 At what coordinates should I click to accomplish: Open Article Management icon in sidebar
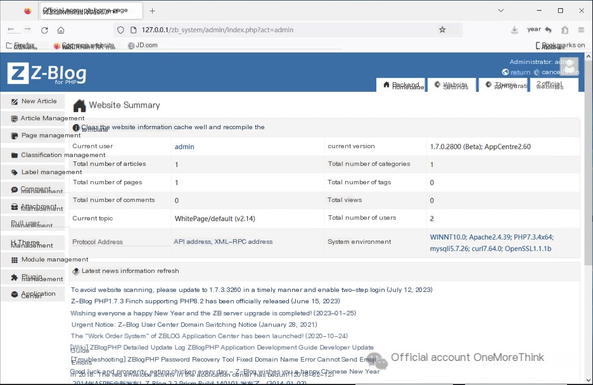15,118
